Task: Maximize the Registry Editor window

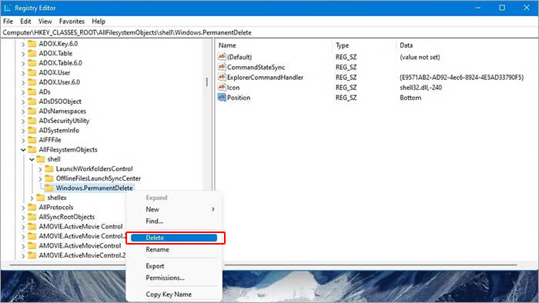Action: pos(502,8)
